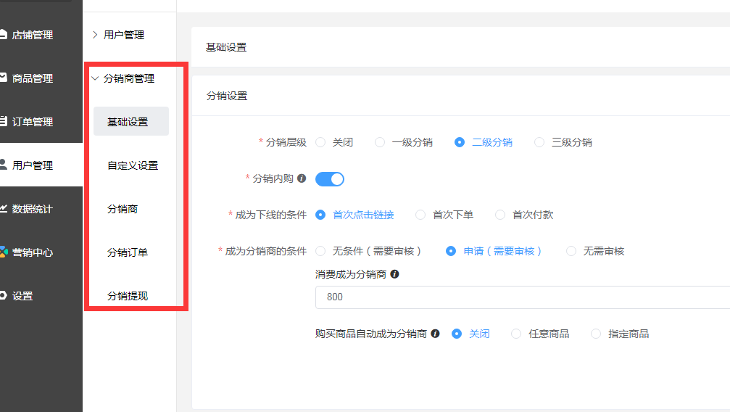
Task: Select 申请（需要审核）radio option
Action: [451, 251]
